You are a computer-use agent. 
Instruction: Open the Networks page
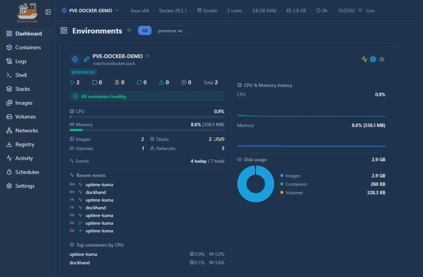point(28,130)
